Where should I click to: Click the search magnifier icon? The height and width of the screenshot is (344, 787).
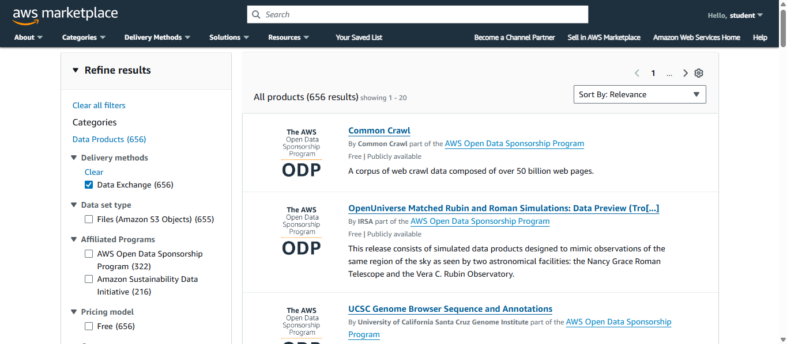(257, 14)
